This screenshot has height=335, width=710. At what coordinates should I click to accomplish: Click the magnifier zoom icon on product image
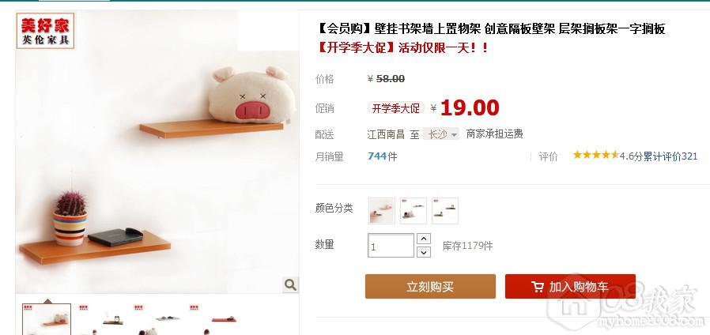coord(290,284)
